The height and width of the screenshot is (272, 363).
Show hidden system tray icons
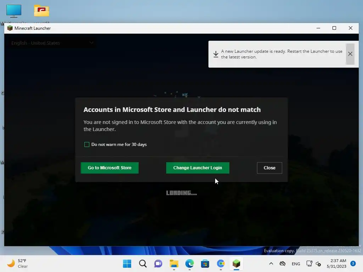point(271,263)
